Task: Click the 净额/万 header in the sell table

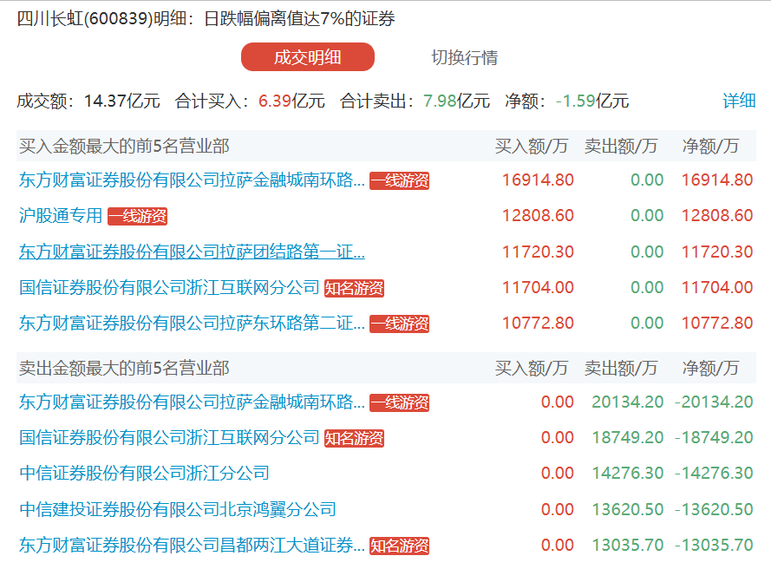Action: (x=711, y=368)
